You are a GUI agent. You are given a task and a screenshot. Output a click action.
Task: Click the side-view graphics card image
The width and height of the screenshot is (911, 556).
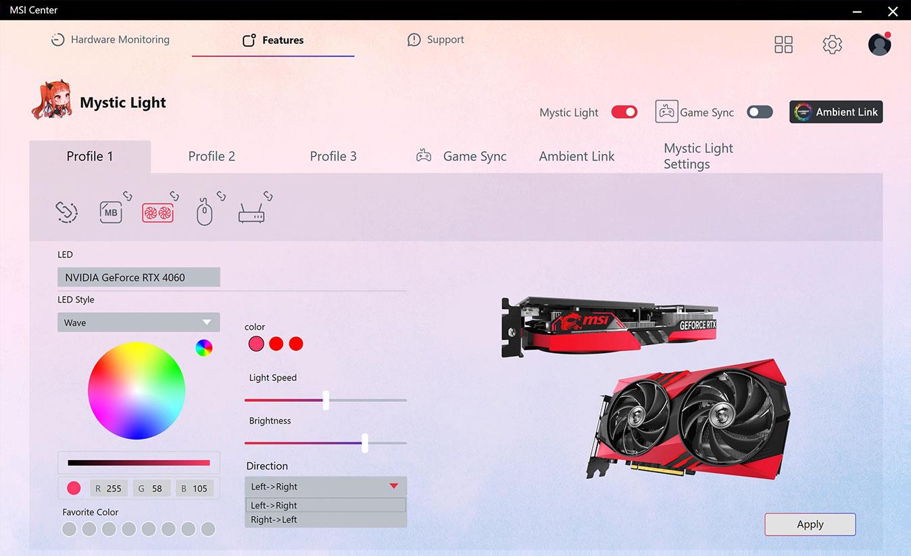pos(609,326)
